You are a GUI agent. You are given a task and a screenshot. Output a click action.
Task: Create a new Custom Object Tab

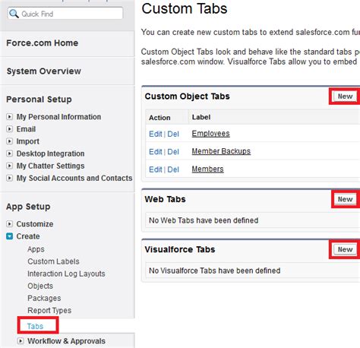(345, 96)
